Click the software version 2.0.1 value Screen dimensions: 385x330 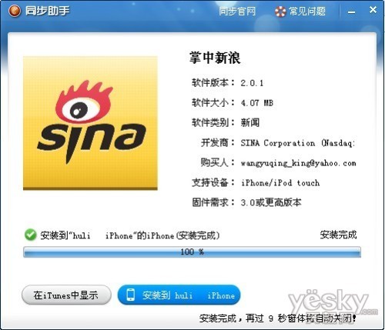252,83
